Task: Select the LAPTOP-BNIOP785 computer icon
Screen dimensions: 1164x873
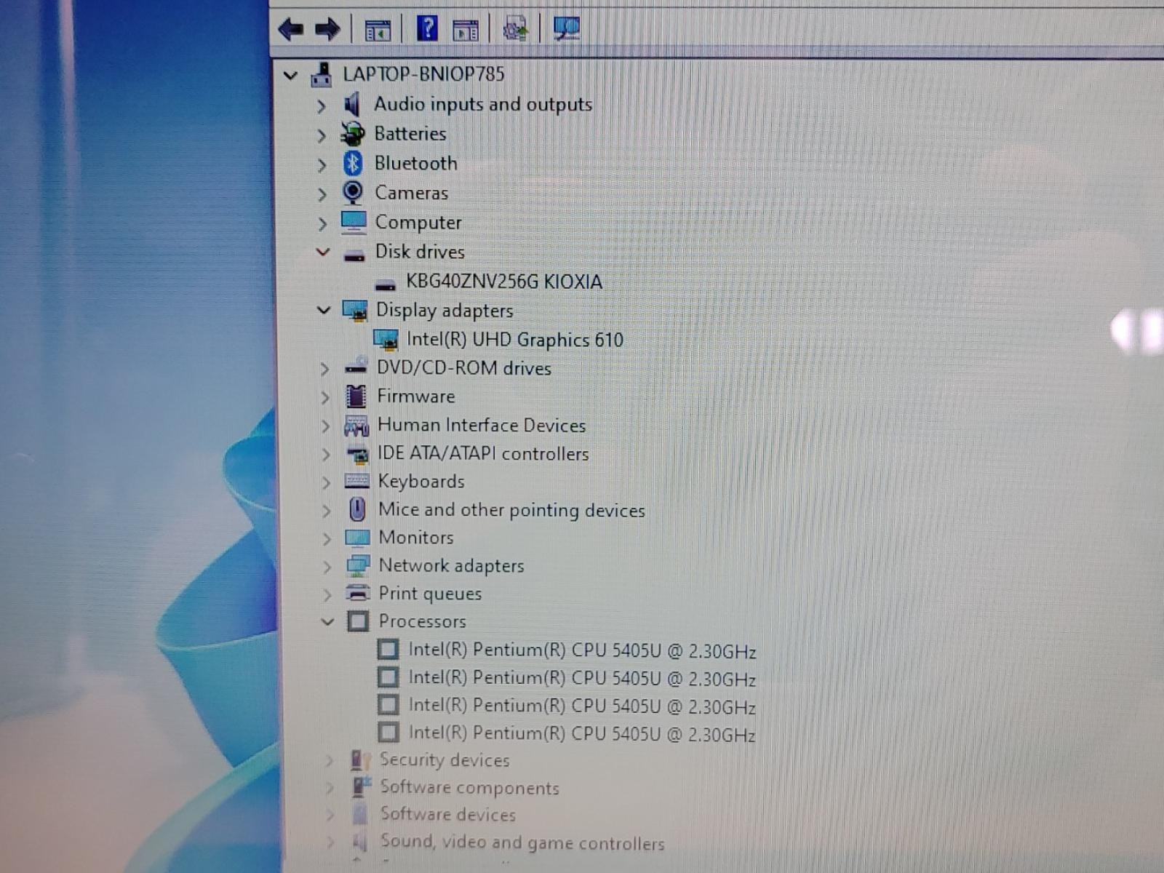Action: (322, 74)
